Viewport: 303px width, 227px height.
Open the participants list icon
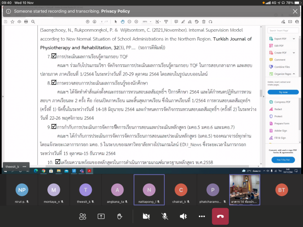pos(83,216)
